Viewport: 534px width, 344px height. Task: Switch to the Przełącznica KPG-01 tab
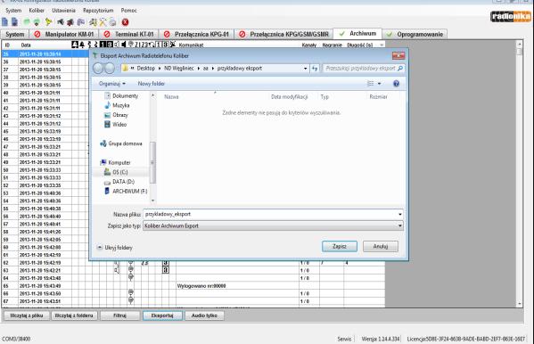[x=196, y=35]
